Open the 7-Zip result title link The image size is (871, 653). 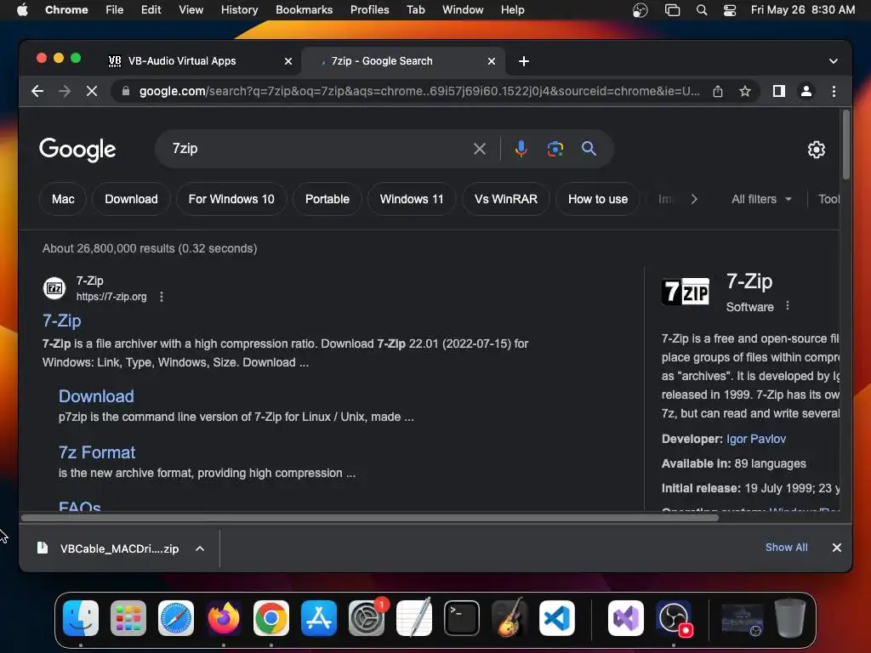(x=61, y=321)
